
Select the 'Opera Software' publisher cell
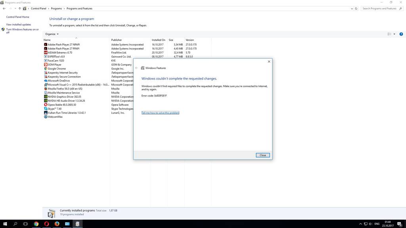(x=120, y=104)
